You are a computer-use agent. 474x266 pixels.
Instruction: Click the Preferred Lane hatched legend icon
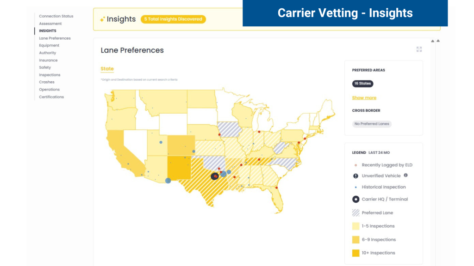[x=355, y=213]
